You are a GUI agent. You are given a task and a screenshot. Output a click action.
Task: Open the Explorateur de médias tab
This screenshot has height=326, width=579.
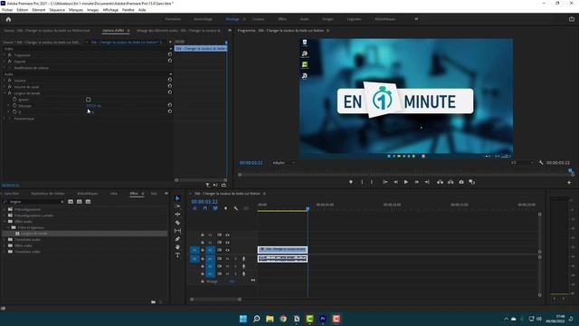48,193
